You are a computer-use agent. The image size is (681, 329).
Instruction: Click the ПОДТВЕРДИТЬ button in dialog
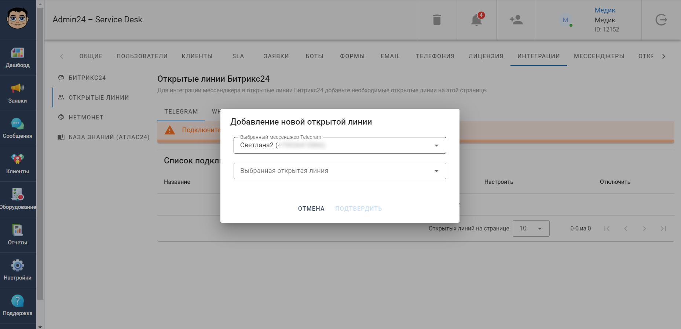(359, 209)
